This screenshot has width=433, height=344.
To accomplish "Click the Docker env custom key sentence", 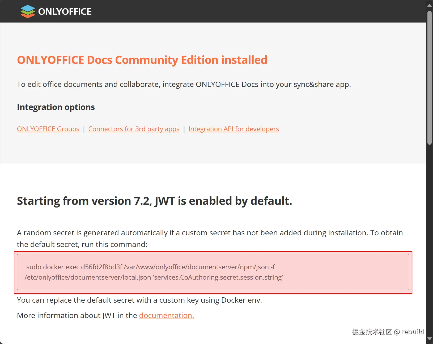I will click(139, 300).
